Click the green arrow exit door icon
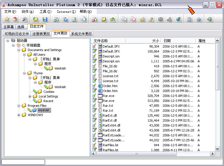 tap(209, 19)
